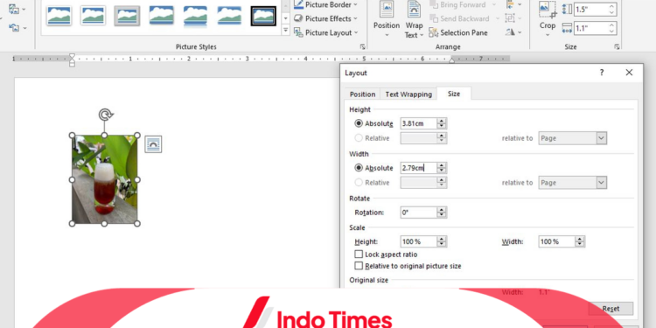
Task: Open the Picture Layout menu
Action: (x=325, y=32)
